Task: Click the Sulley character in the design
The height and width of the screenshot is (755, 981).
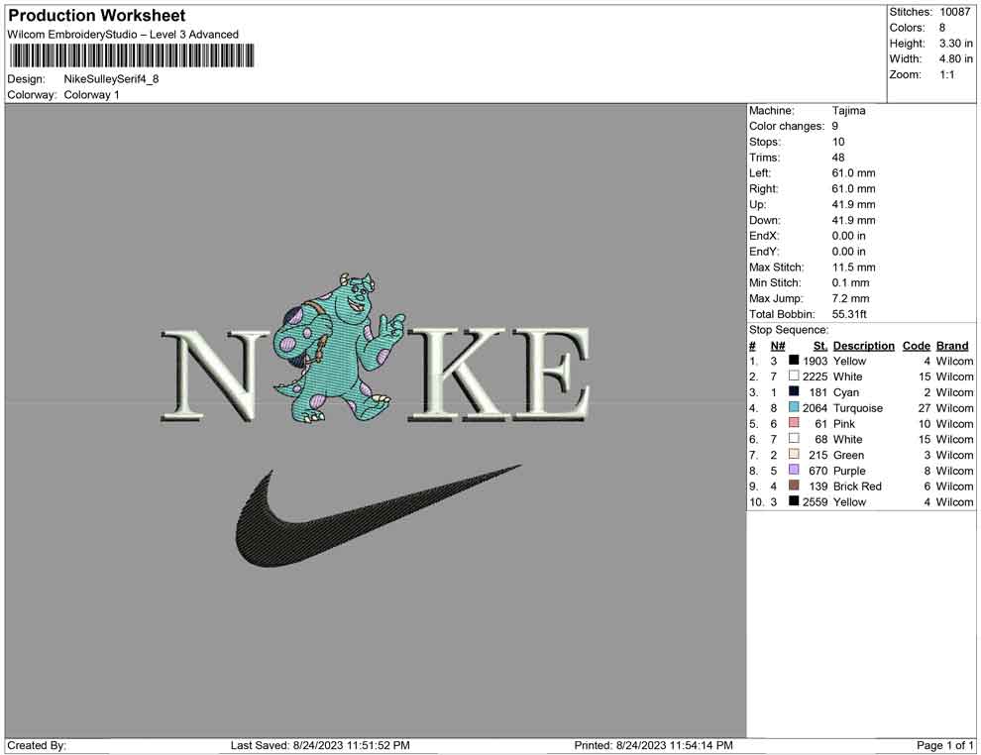Action: coord(339,348)
